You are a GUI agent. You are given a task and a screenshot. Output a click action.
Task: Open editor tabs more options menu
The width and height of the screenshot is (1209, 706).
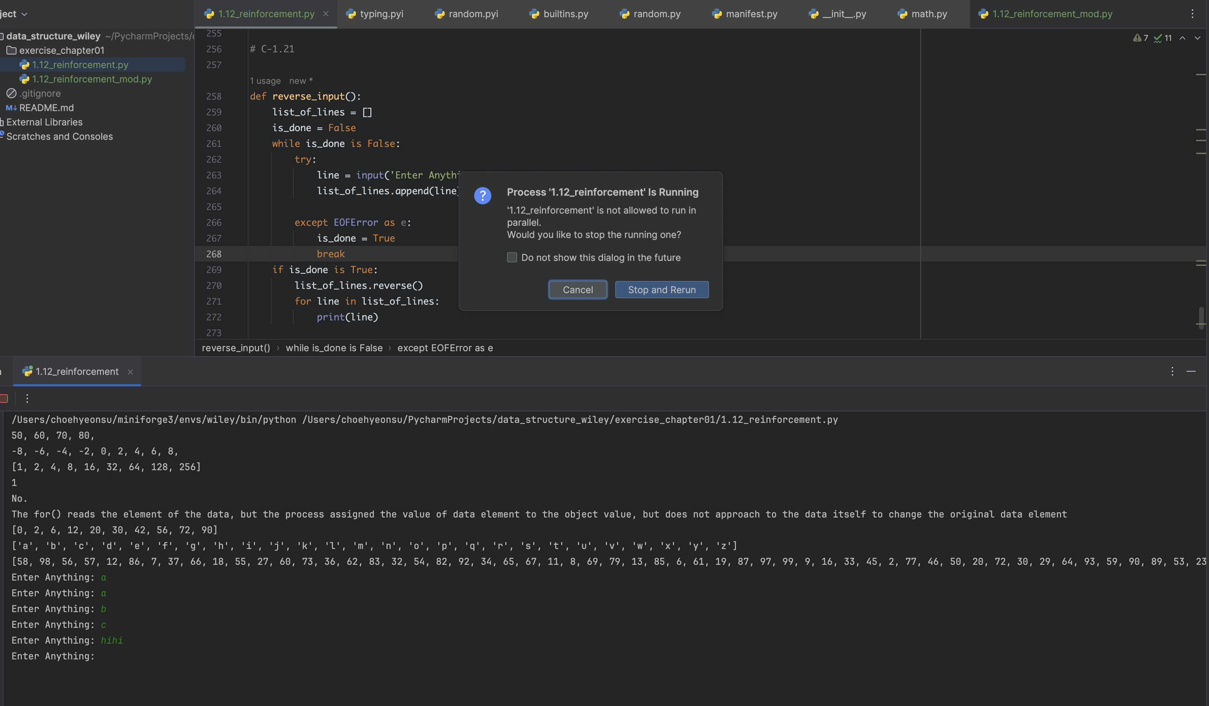tap(1192, 14)
